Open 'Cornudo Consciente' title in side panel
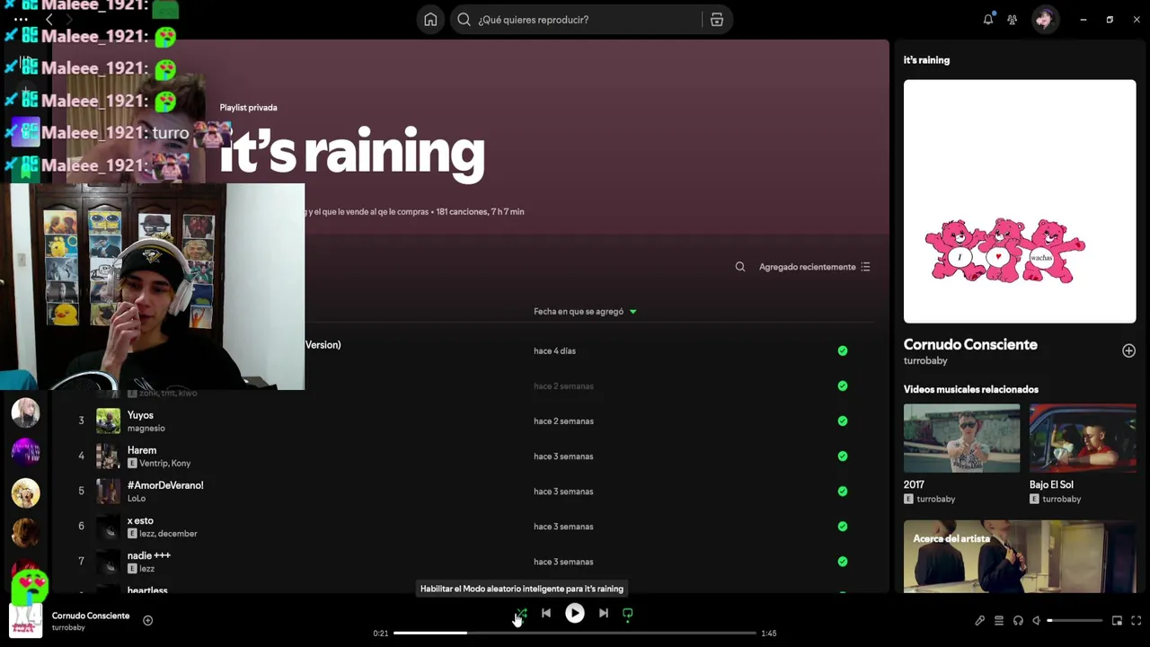1150x647 pixels. coord(970,344)
